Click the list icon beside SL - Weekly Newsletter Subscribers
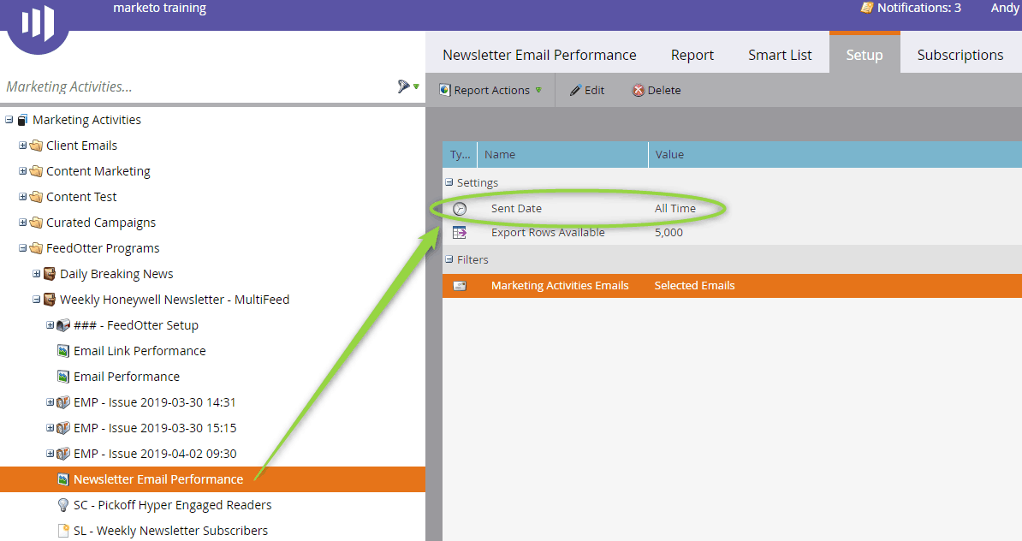Screen dimensions: 1022x541 coord(62,530)
